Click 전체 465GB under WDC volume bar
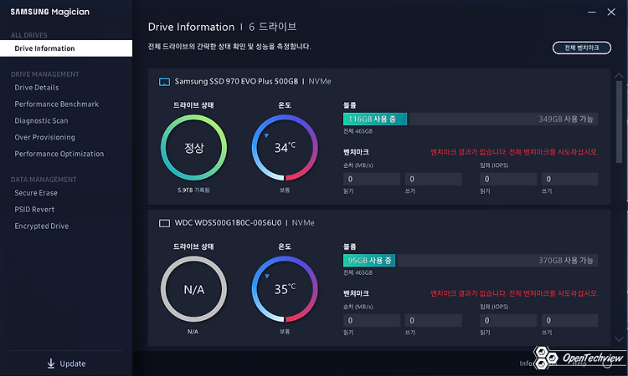628x376 pixels. pos(358,272)
